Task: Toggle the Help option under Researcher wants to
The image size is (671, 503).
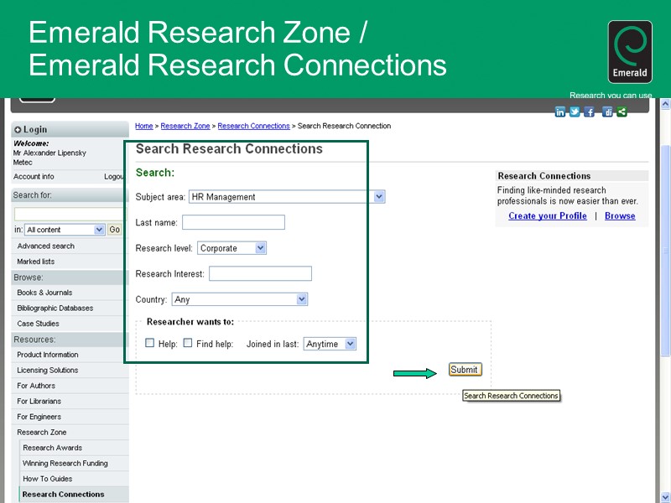Action: pyautogui.click(x=149, y=343)
